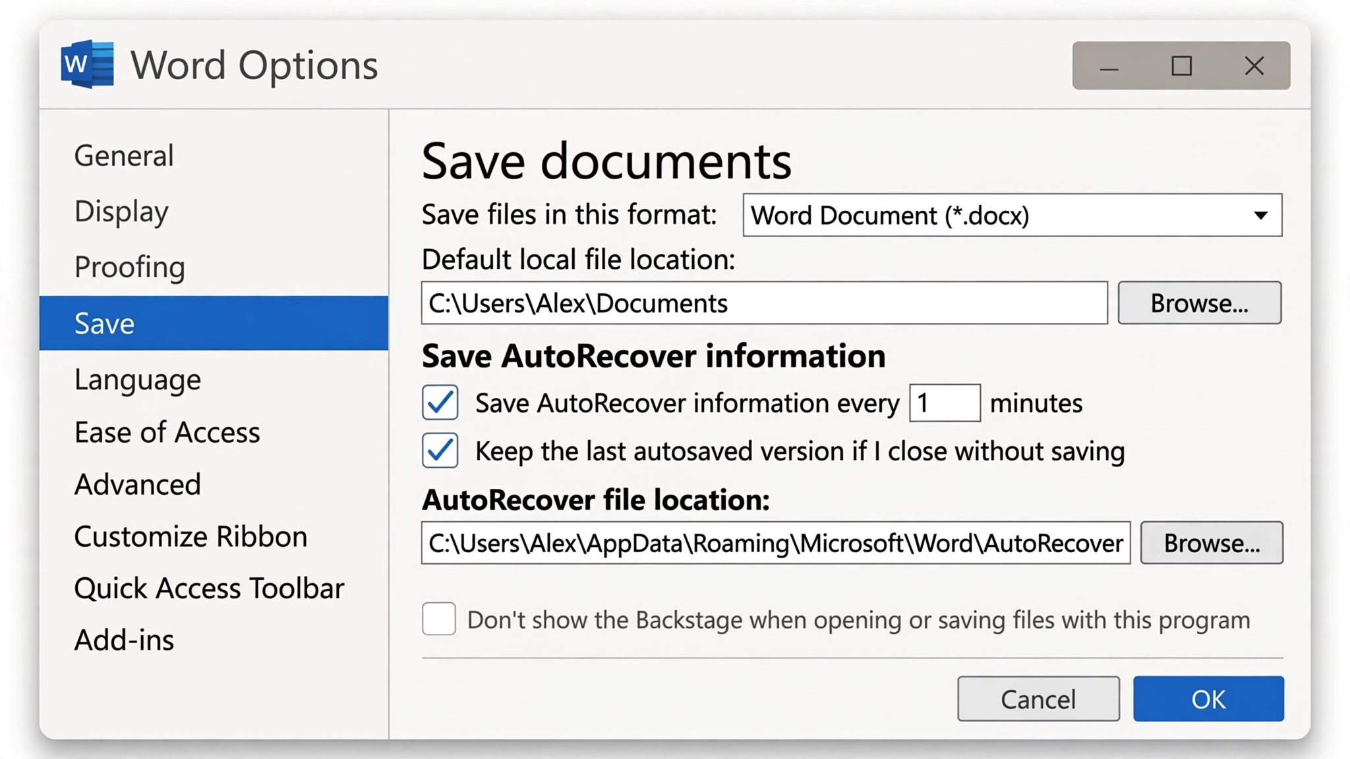Minimize the Word Options window
The height and width of the screenshot is (759, 1350).
click(x=1109, y=66)
